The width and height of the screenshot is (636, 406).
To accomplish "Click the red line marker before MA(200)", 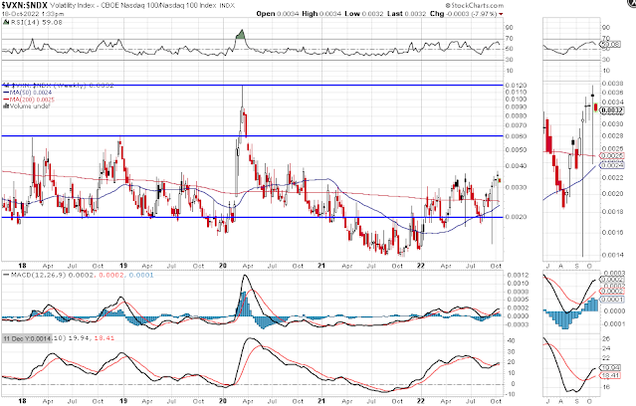I will (x=6, y=100).
